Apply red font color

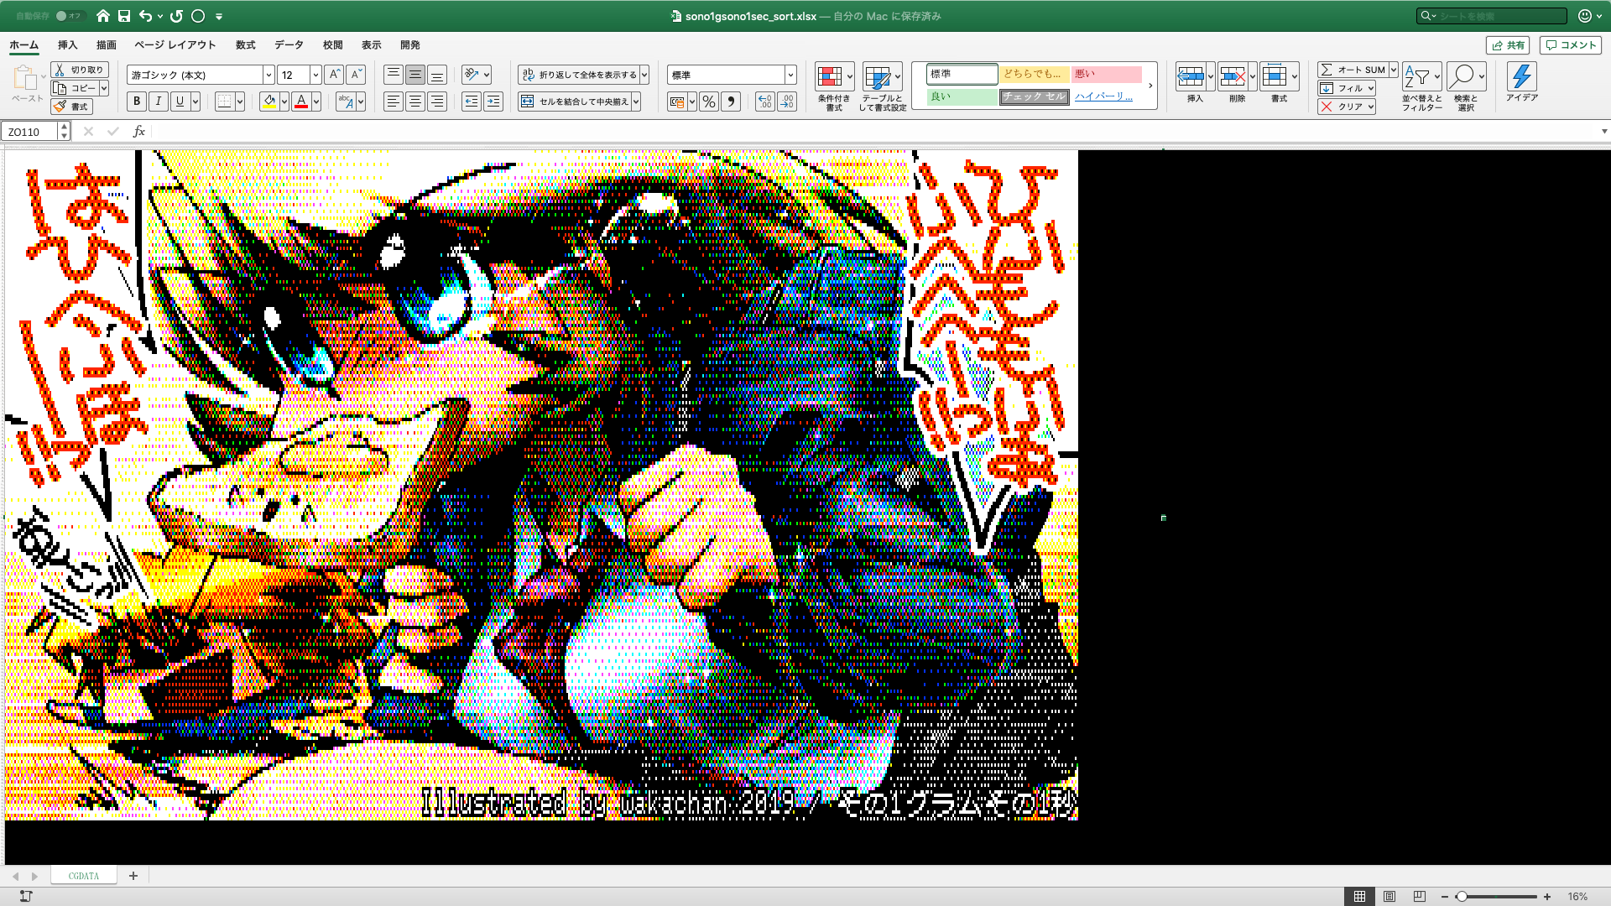[301, 102]
